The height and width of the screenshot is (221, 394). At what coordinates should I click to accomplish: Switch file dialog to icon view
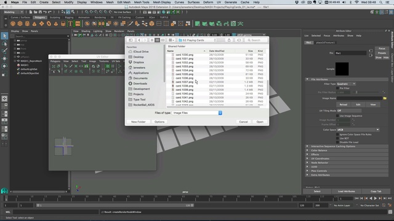(152, 40)
